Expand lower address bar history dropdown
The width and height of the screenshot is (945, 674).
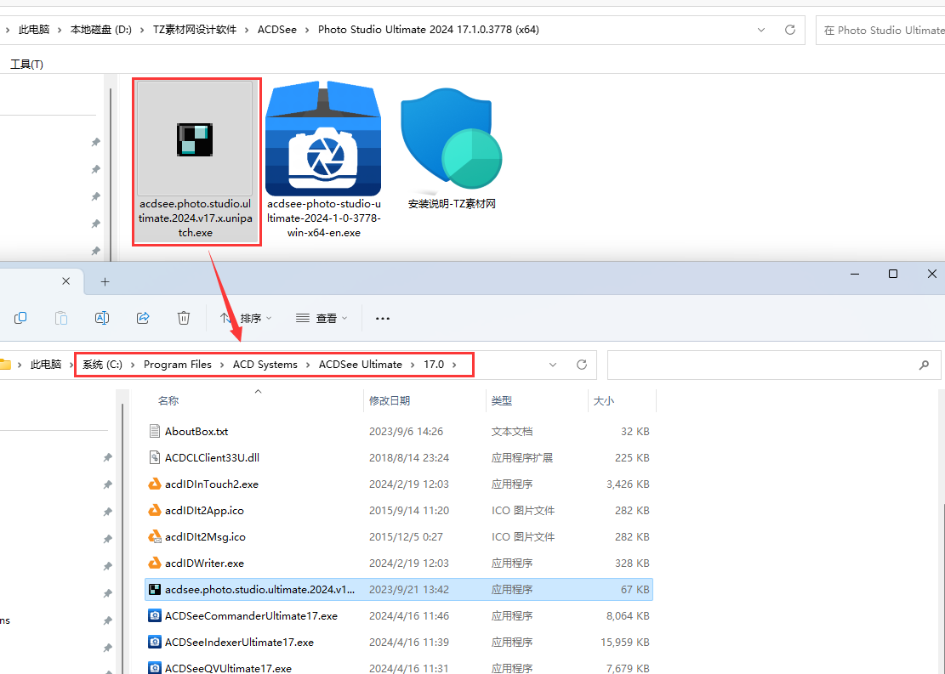tap(553, 365)
